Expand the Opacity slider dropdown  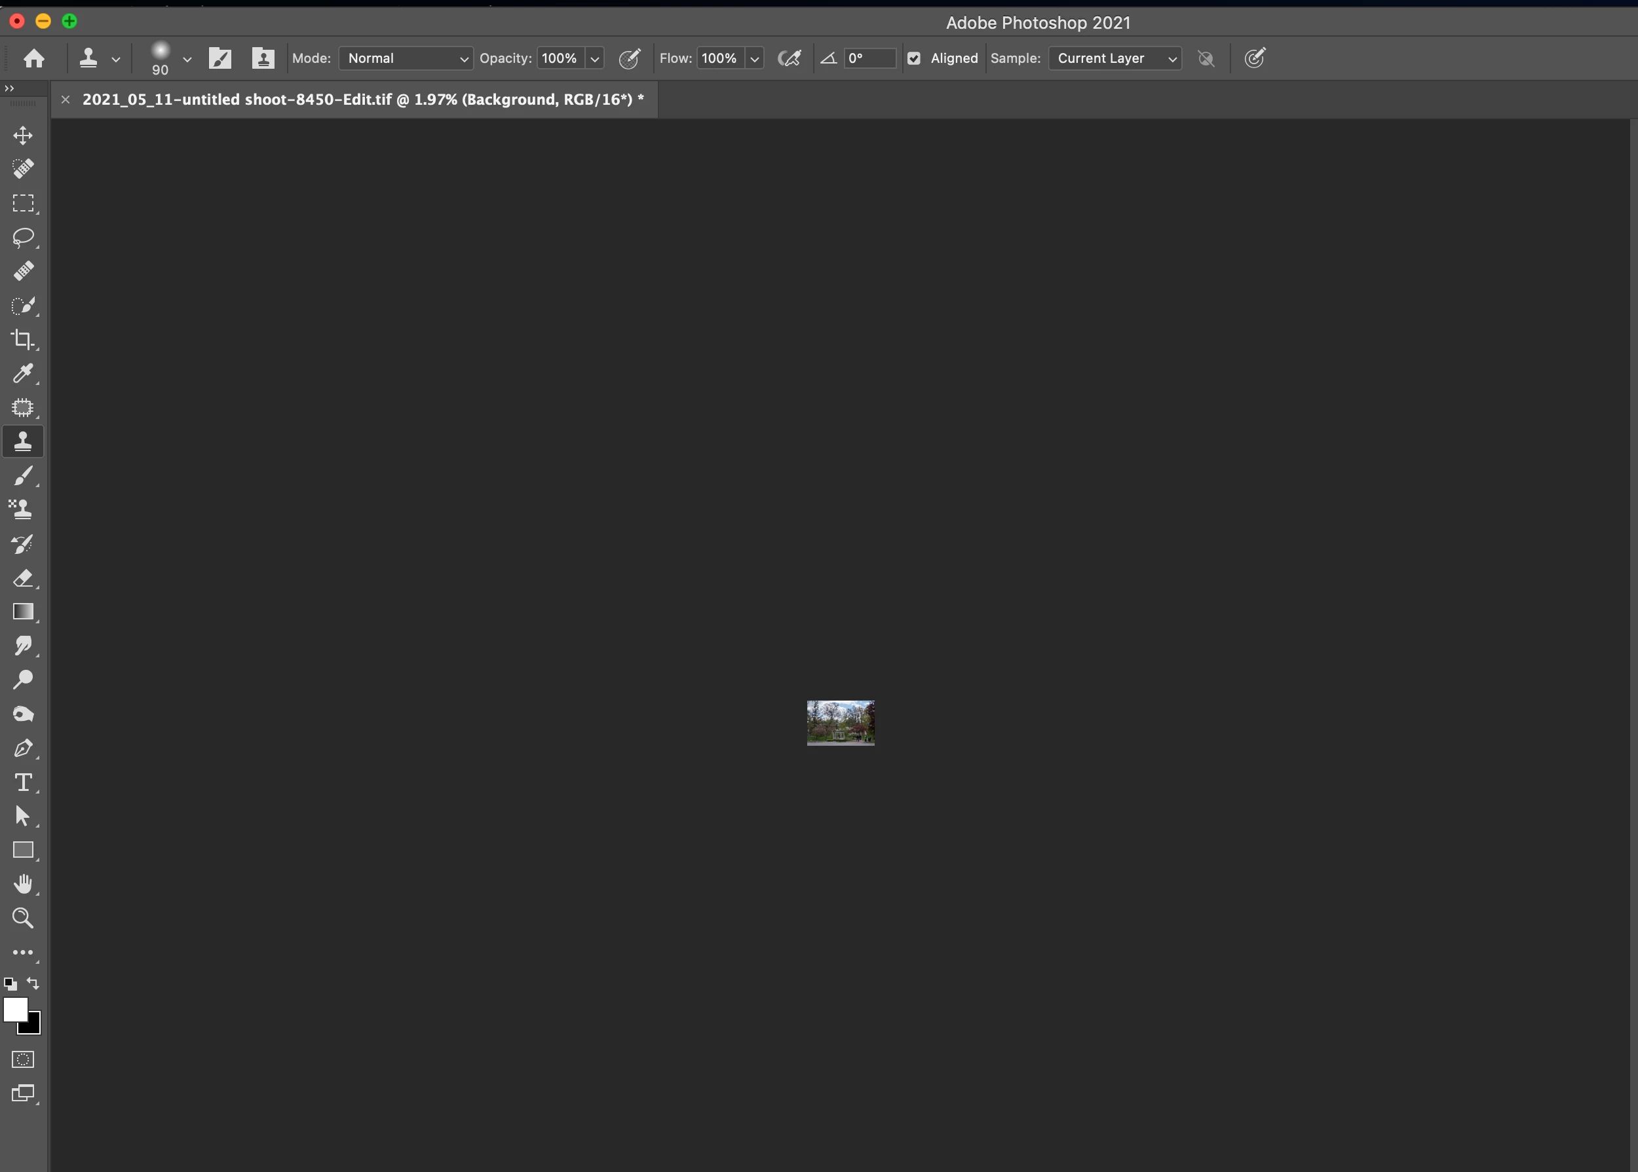coord(595,58)
